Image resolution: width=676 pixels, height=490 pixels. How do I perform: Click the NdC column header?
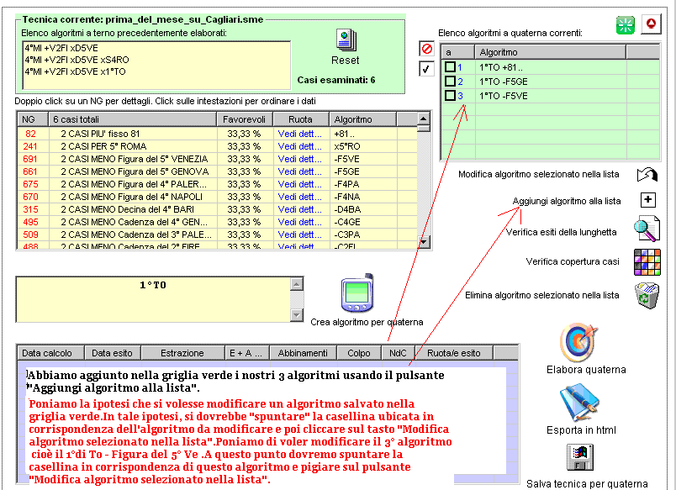(399, 353)
